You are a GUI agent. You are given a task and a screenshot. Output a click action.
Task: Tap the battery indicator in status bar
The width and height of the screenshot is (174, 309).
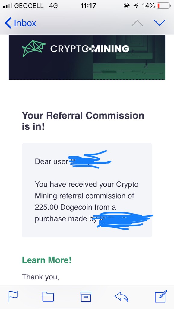tap(163, 6)
